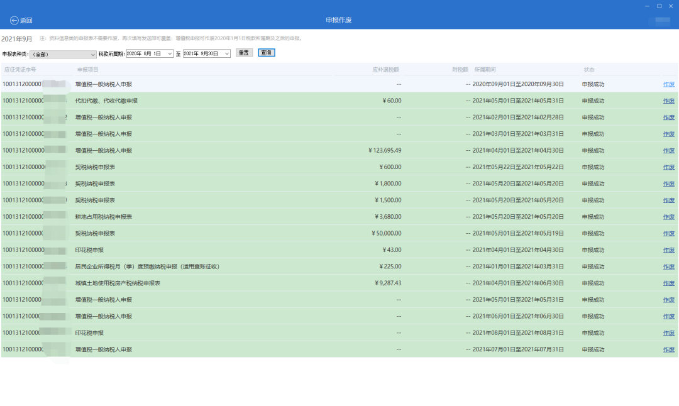Click the ¥9,287.43 tax amount
Image resolution: width=679 pixels, height=406 pixels.
tap(388, 283)
